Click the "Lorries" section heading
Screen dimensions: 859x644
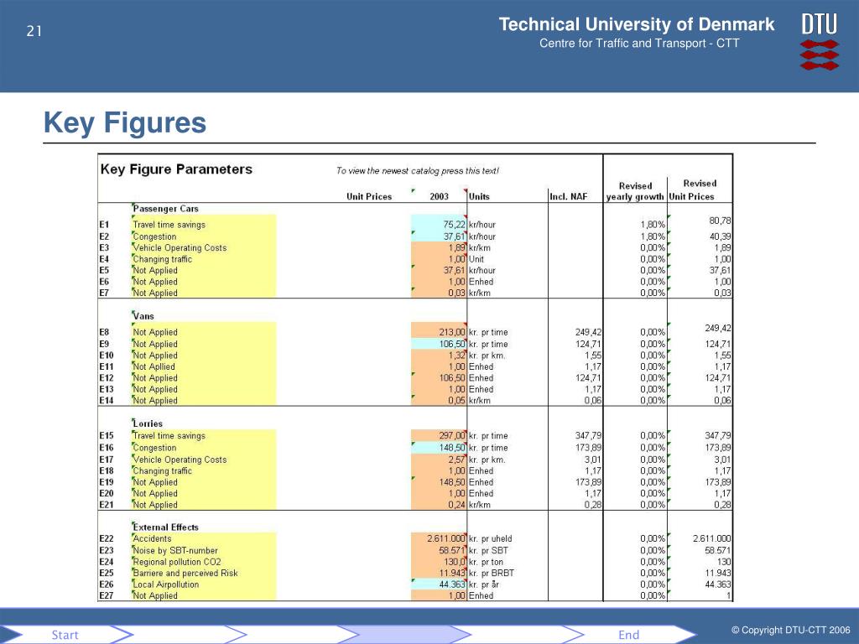pos(148,423)
